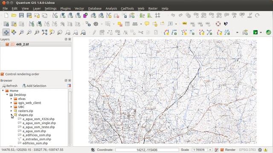
Task: Select a_estradas_osm.shp in the browser
Action: (x=37, y=139)
